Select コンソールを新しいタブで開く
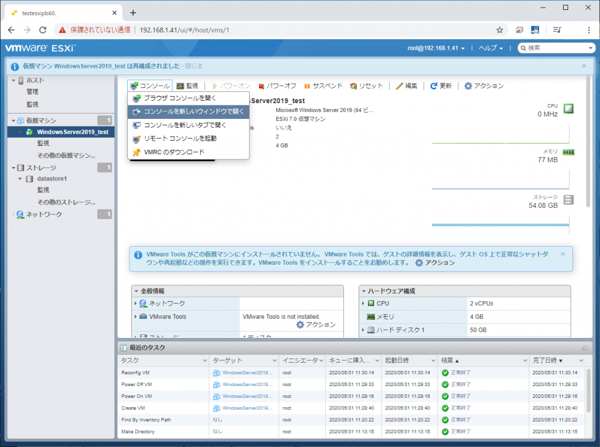 point(188,125)
